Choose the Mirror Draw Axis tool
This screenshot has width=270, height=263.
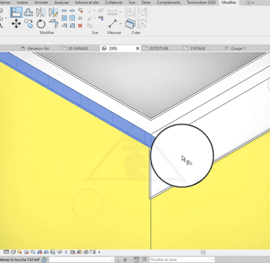pyautogui.click(x=53, y=12)
